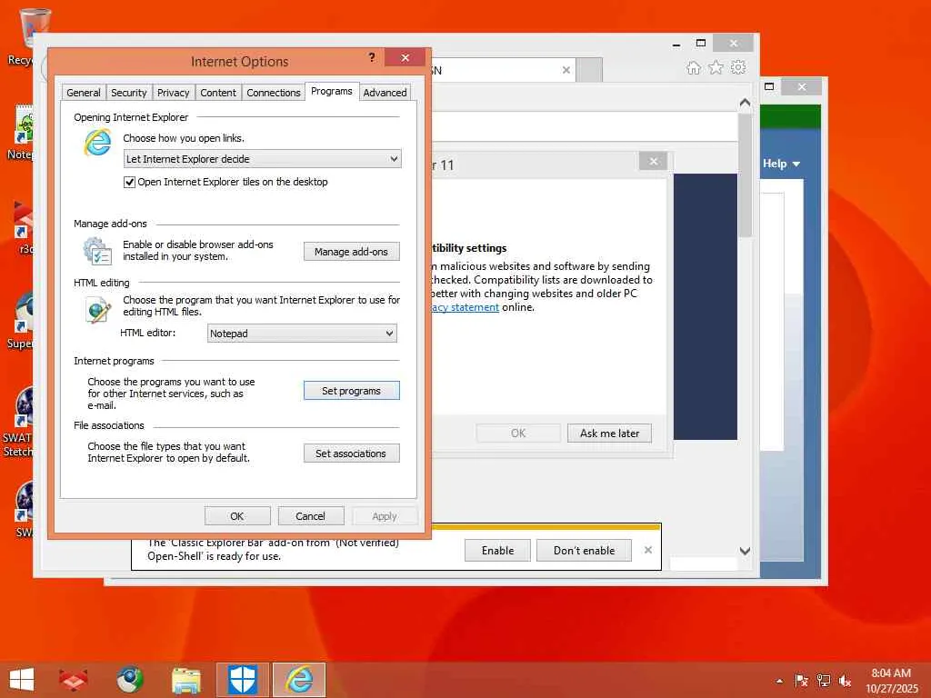The image size is (931, 698).
Task: Minimize the Internet Explorer window
Action: (676, 44)
